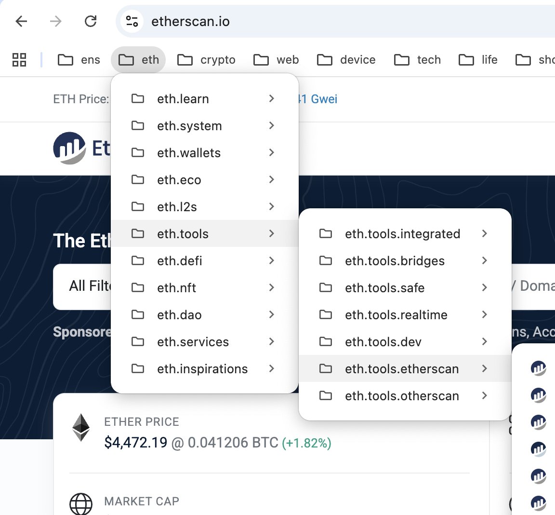Open the tech bookmark folder
The height and width of the screenshot is (515, 555).
click(x=418, y=59)
